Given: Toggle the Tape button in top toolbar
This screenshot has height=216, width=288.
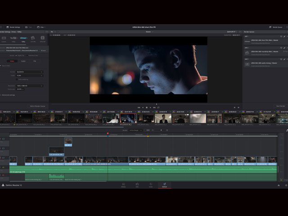Looking at the screenshot, I should coord(29,27).
